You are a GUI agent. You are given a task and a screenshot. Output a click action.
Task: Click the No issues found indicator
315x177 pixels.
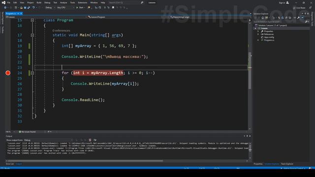click(x=28, y=132)
